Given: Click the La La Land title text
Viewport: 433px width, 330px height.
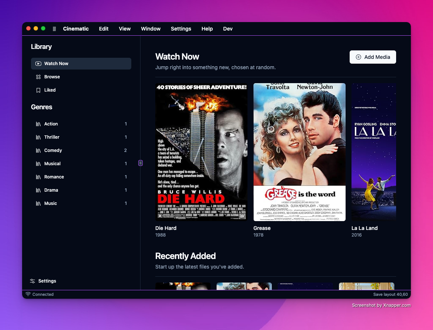Looking at the screenshot, I should click(x=364, y=228).
